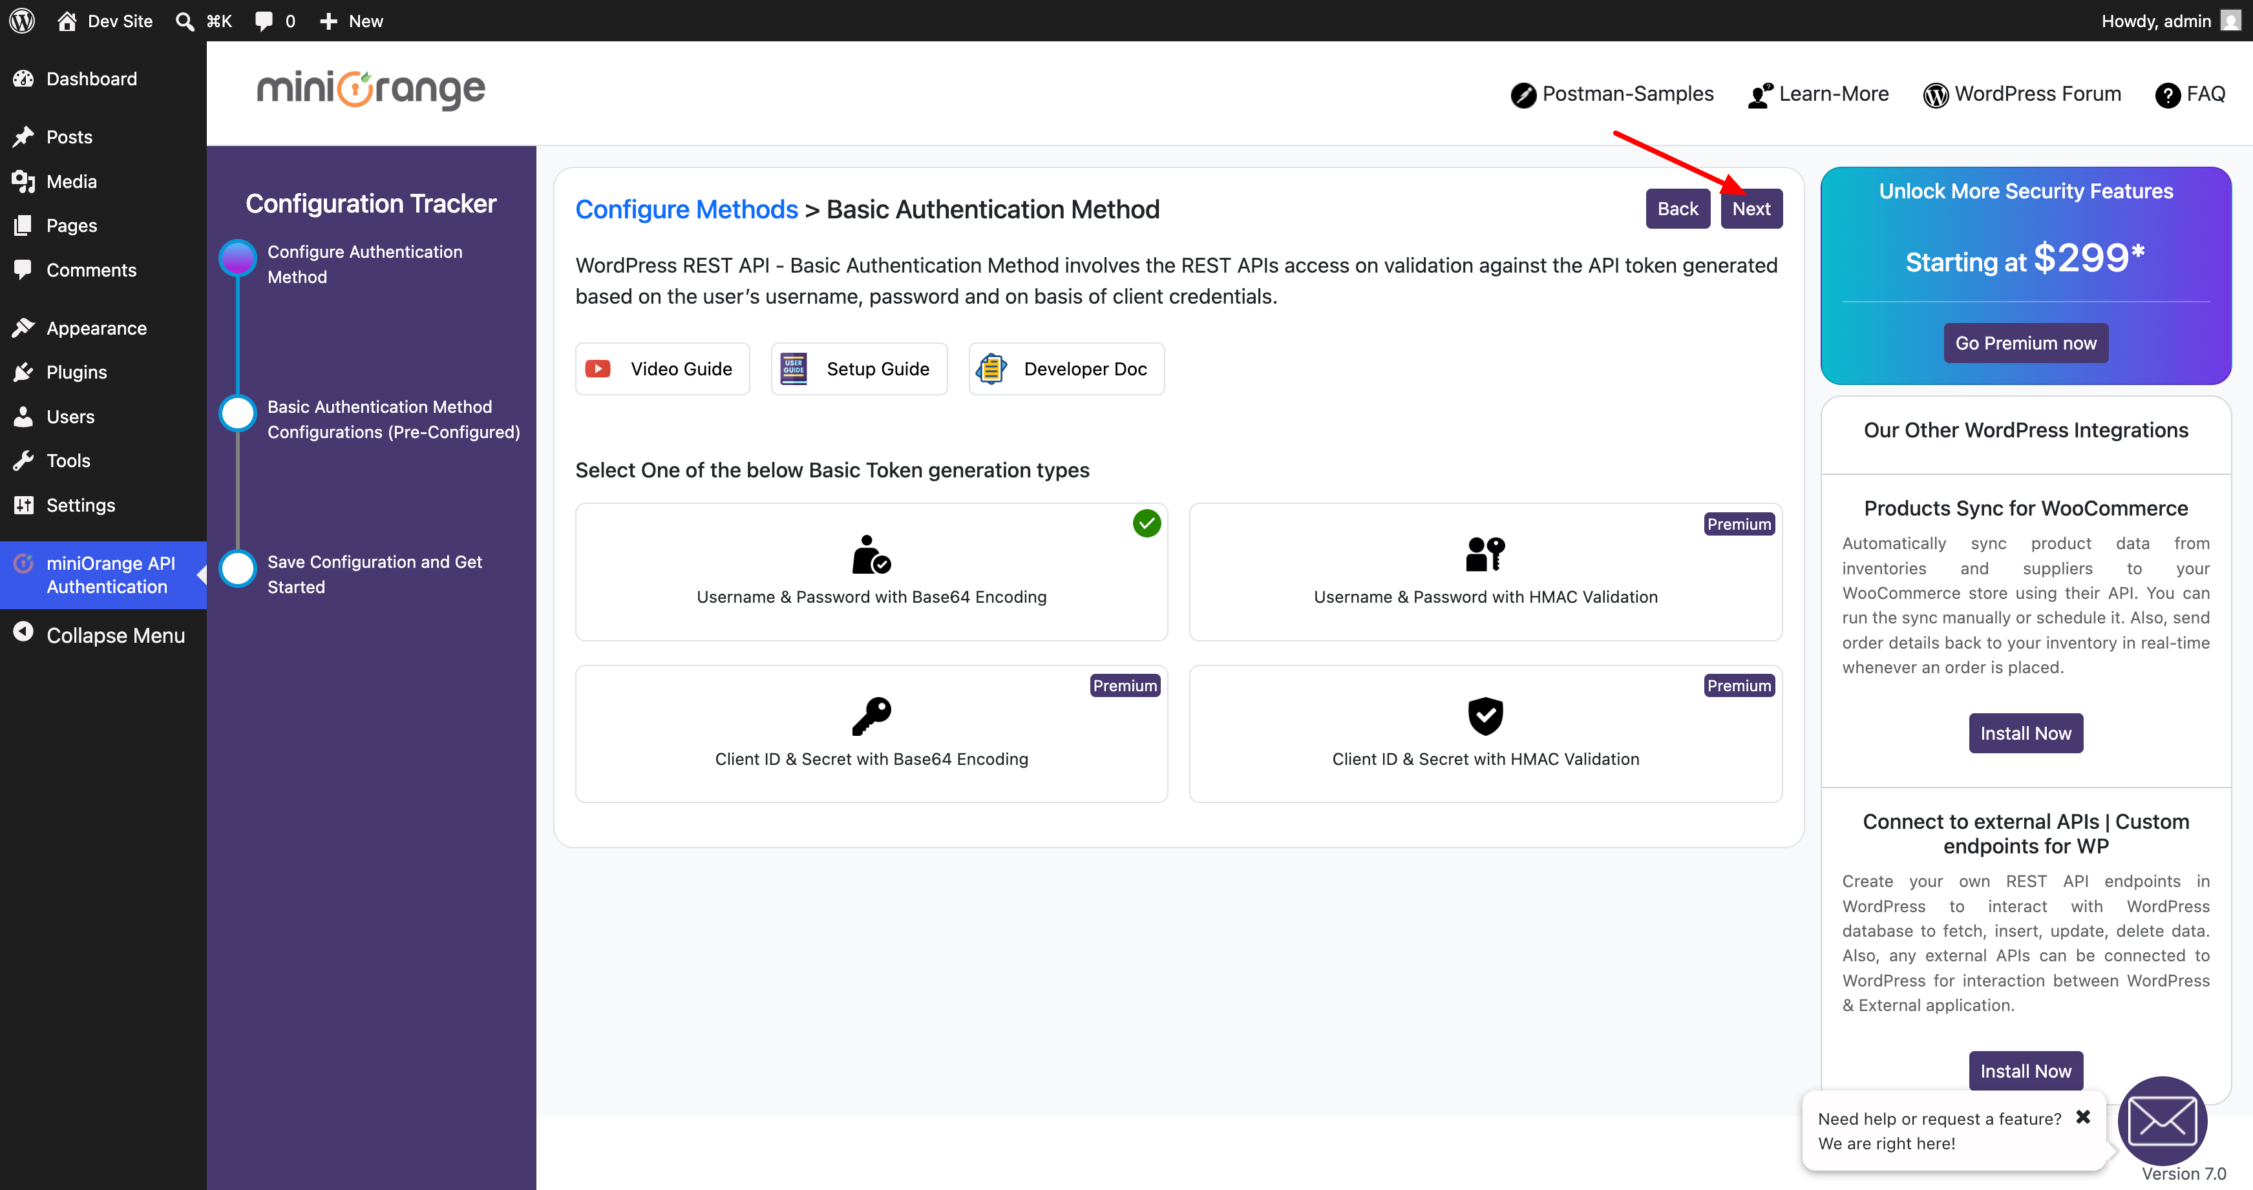The width and height of the screenshot is (2253, 1190).
Task: Click the Dev Site name in admin bar
Action: coord(120,21)
